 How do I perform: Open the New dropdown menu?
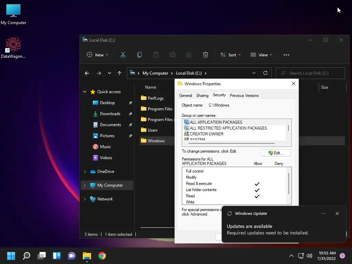tap(98, 55)
